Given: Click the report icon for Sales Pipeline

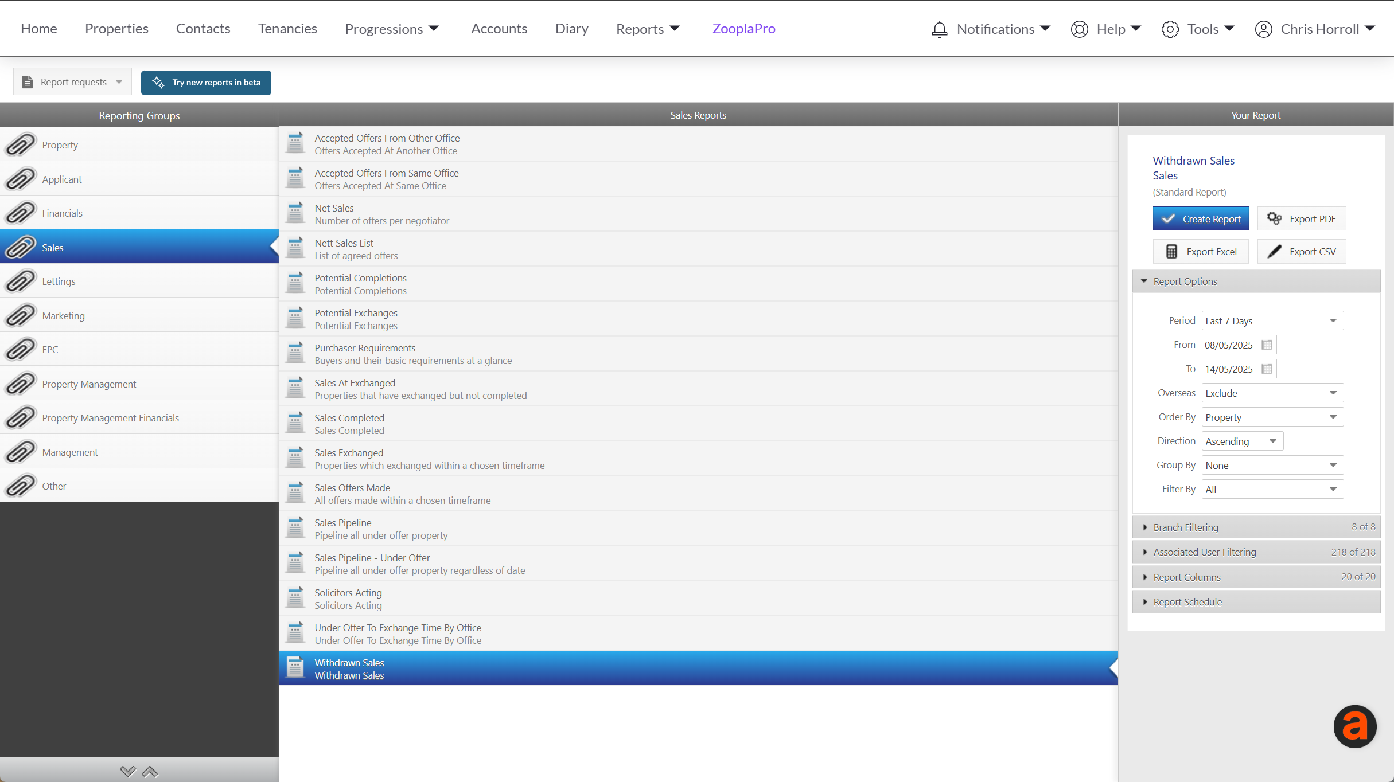Looking at the screenshot, I should [295, 528].
